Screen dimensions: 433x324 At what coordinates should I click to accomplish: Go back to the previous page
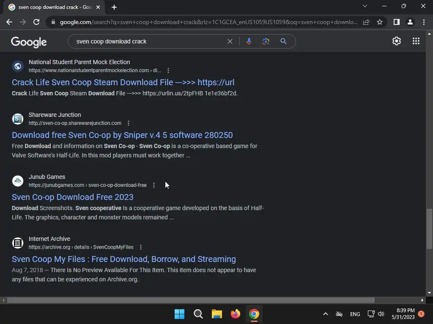point(9,22)
